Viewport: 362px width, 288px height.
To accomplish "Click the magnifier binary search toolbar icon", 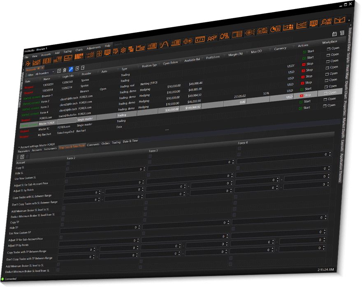I will [x=326, y=22].
